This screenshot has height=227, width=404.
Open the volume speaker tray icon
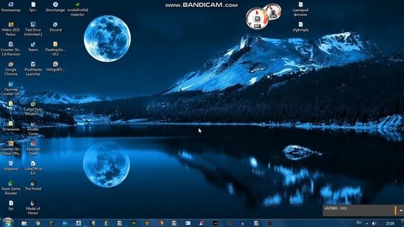coord(374,223)
